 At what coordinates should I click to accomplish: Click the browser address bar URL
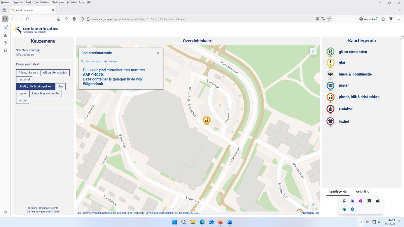(138, 19)
